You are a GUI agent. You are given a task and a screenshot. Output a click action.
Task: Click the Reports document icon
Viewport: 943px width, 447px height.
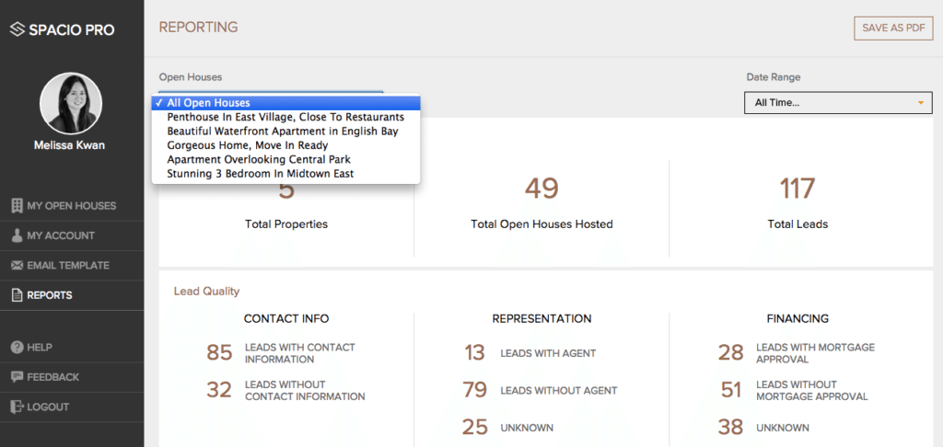point(17,295)
